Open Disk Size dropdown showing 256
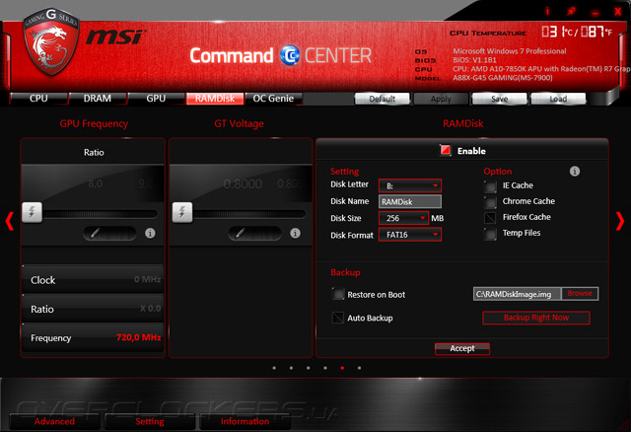Image resolution: width=631 pixels, height=432 pixels. pyautogui.click(x=403, y=218)
